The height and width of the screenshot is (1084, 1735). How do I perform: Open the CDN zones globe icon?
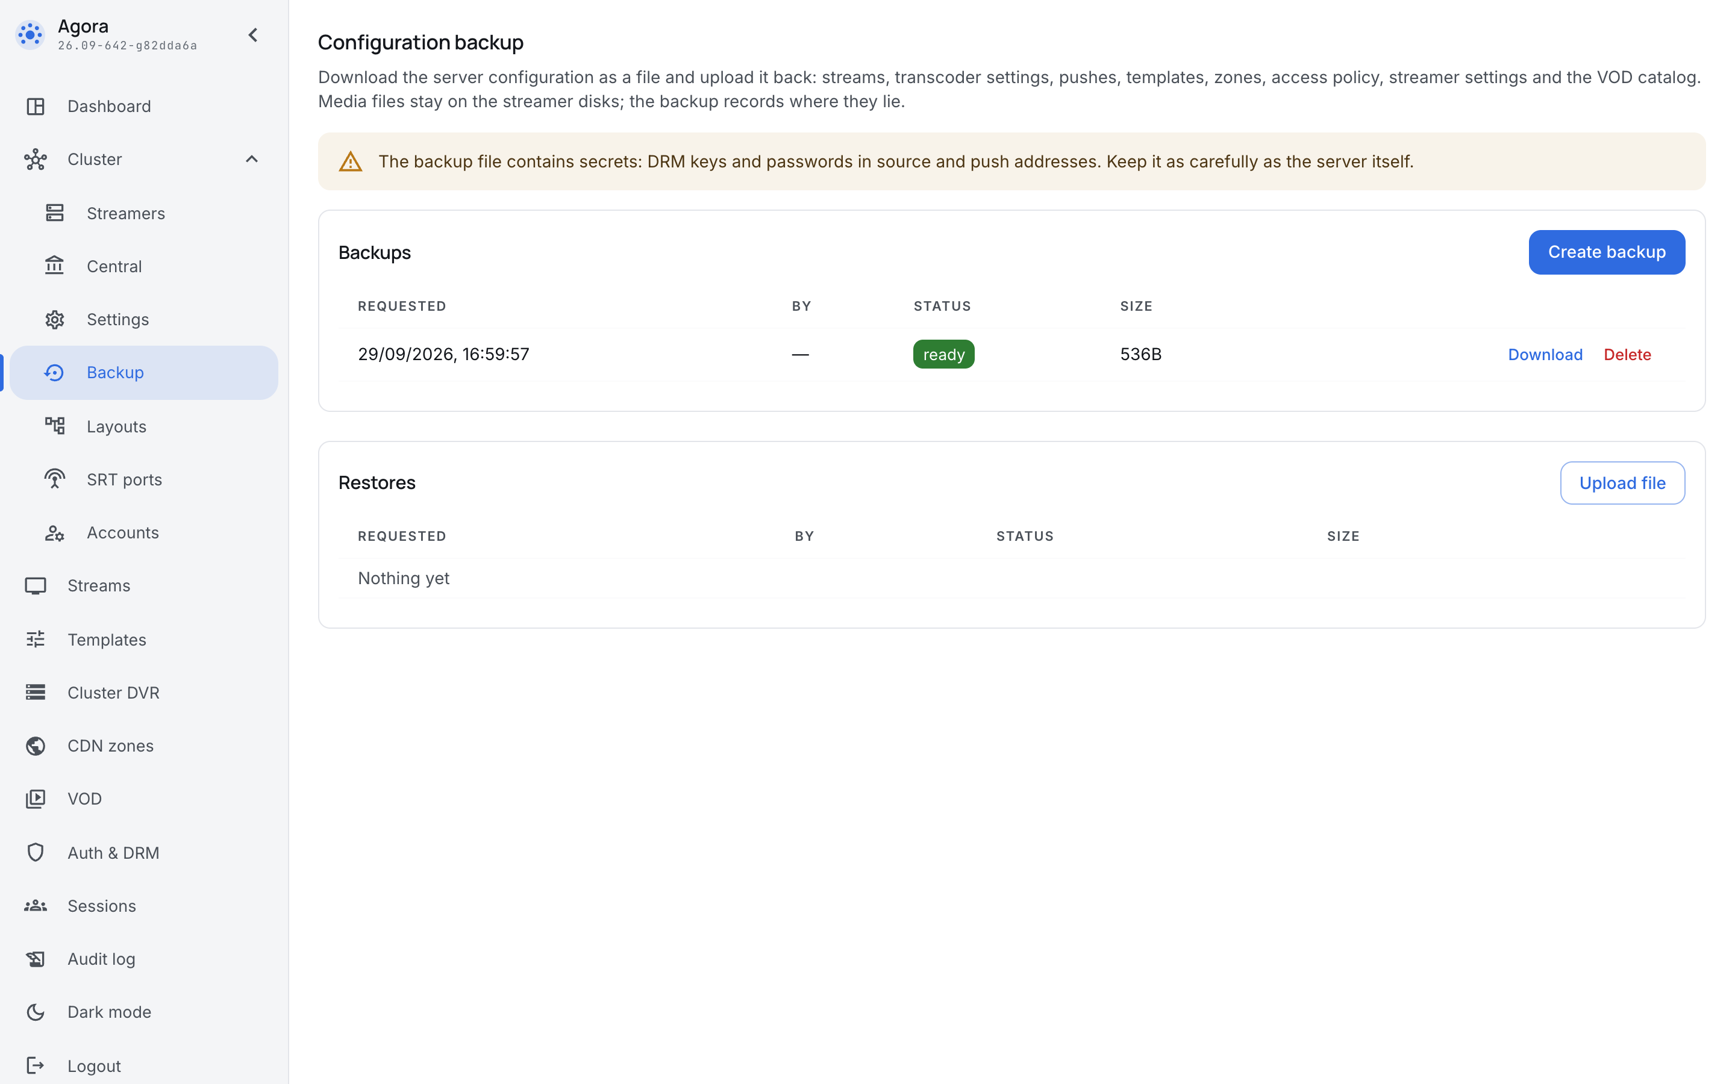click(x=35, y=746)
